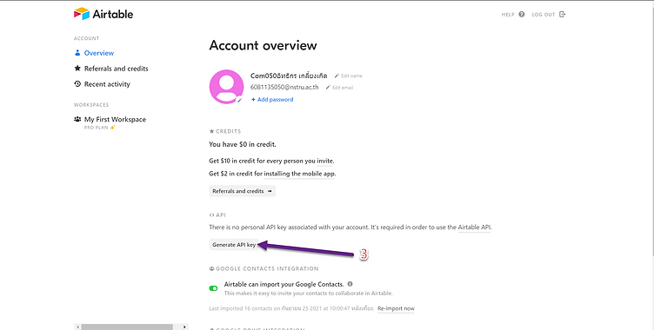The image size is (654, 330).
Task: Click the Account overview heading
Action: click(x=263, y=45)
